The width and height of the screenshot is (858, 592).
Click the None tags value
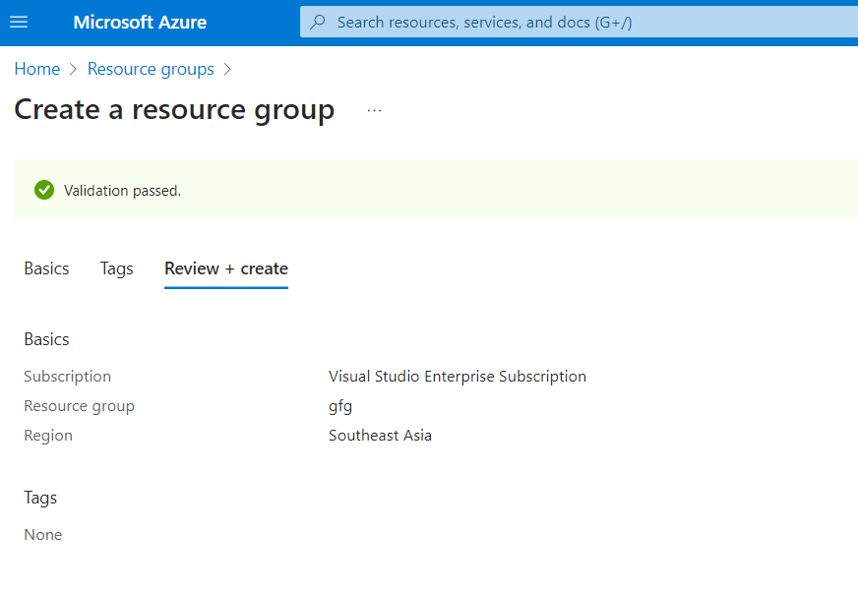point(43,535)
